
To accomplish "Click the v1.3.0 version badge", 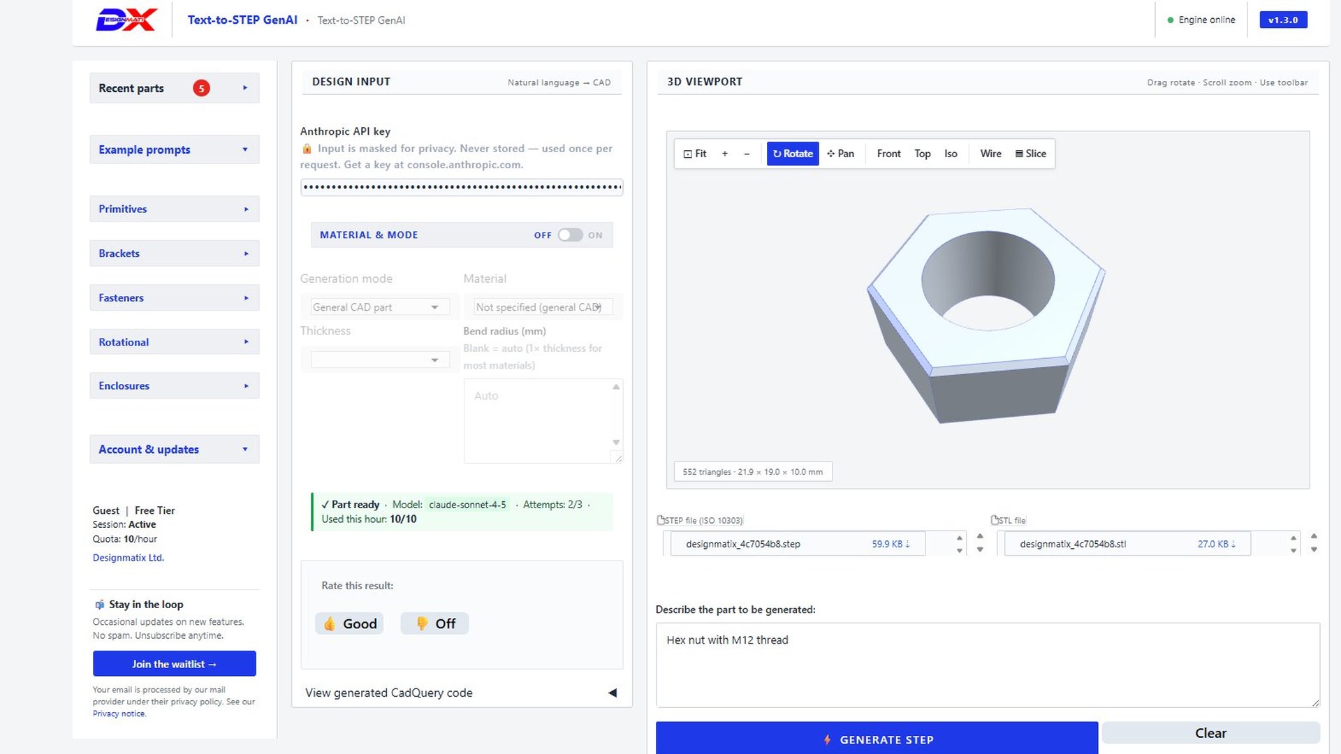I will point(1283,20).
